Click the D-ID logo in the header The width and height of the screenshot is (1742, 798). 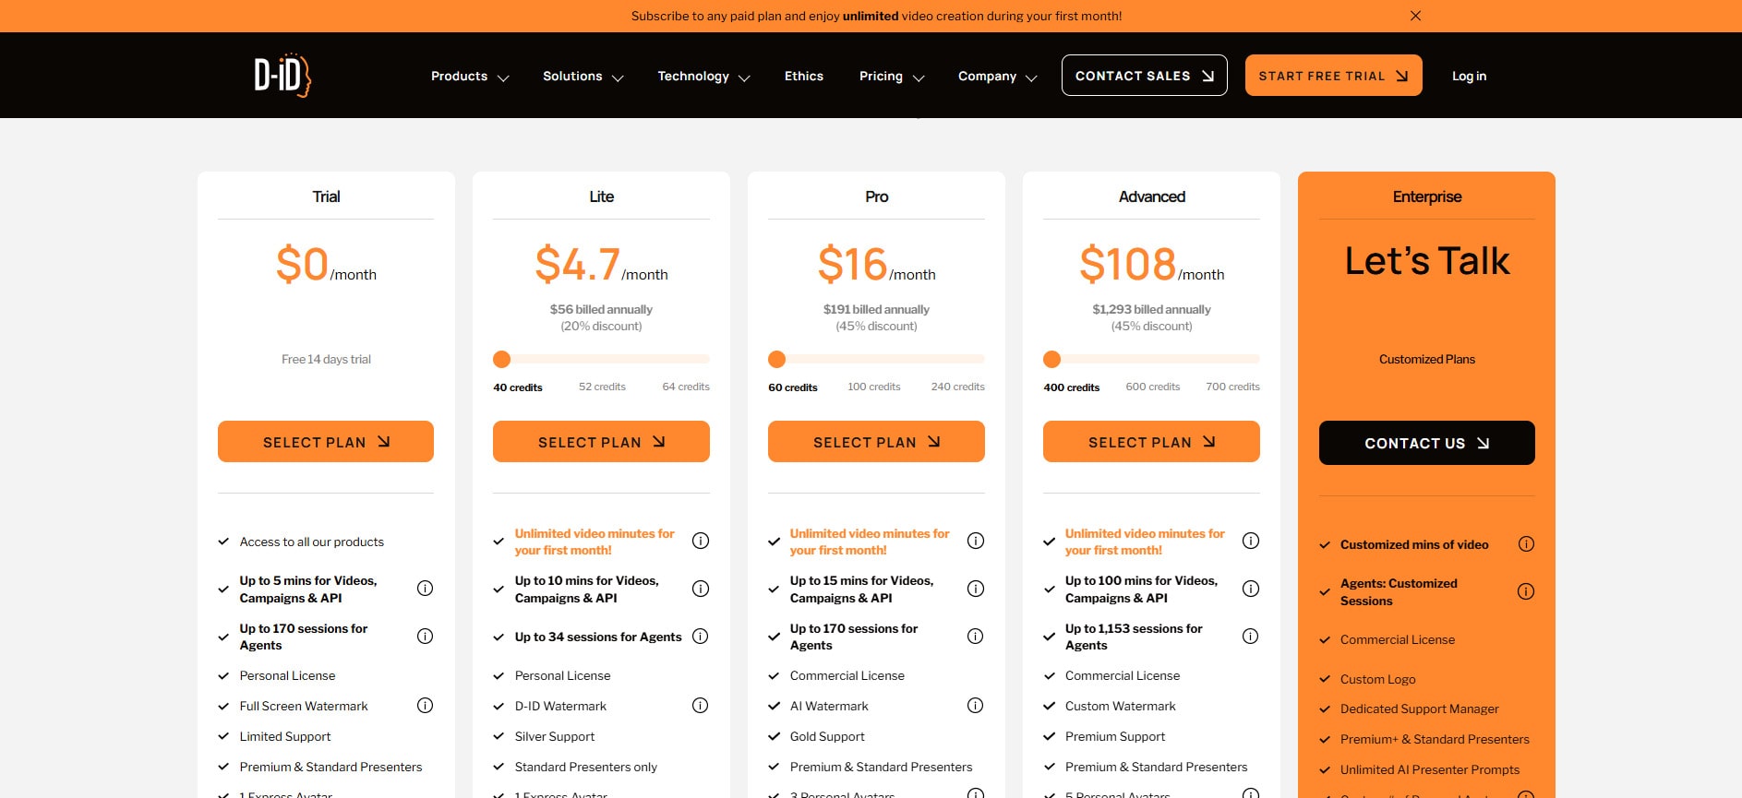click(x=282, y=75)
